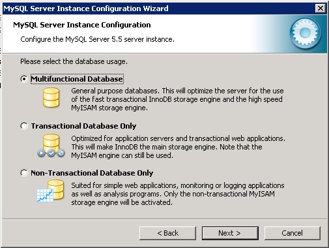The image size is (329, 248).
Task: Go to the previous step with Back
Action: (167, 233)
